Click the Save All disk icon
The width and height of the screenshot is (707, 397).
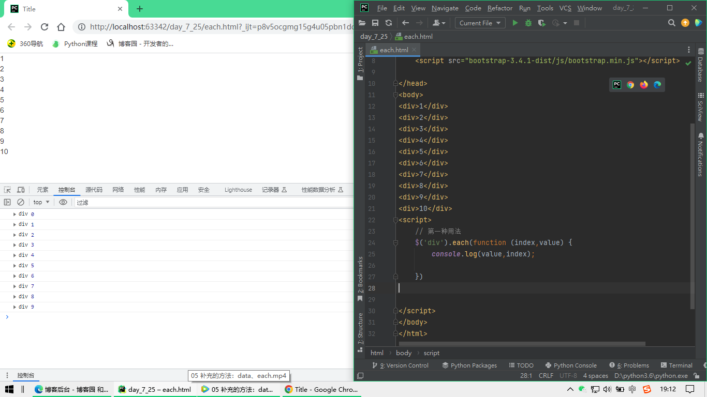click(375, 23)
